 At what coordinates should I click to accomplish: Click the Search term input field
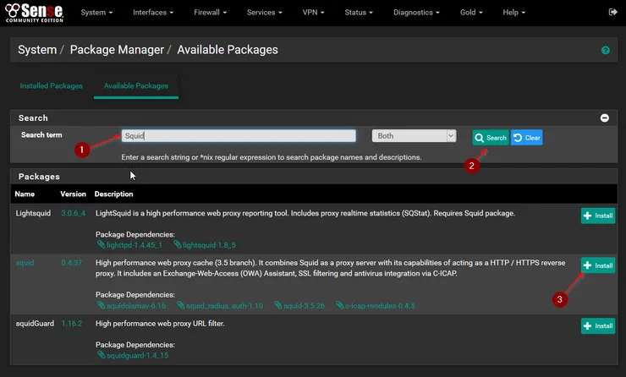[x=238, y=136]
